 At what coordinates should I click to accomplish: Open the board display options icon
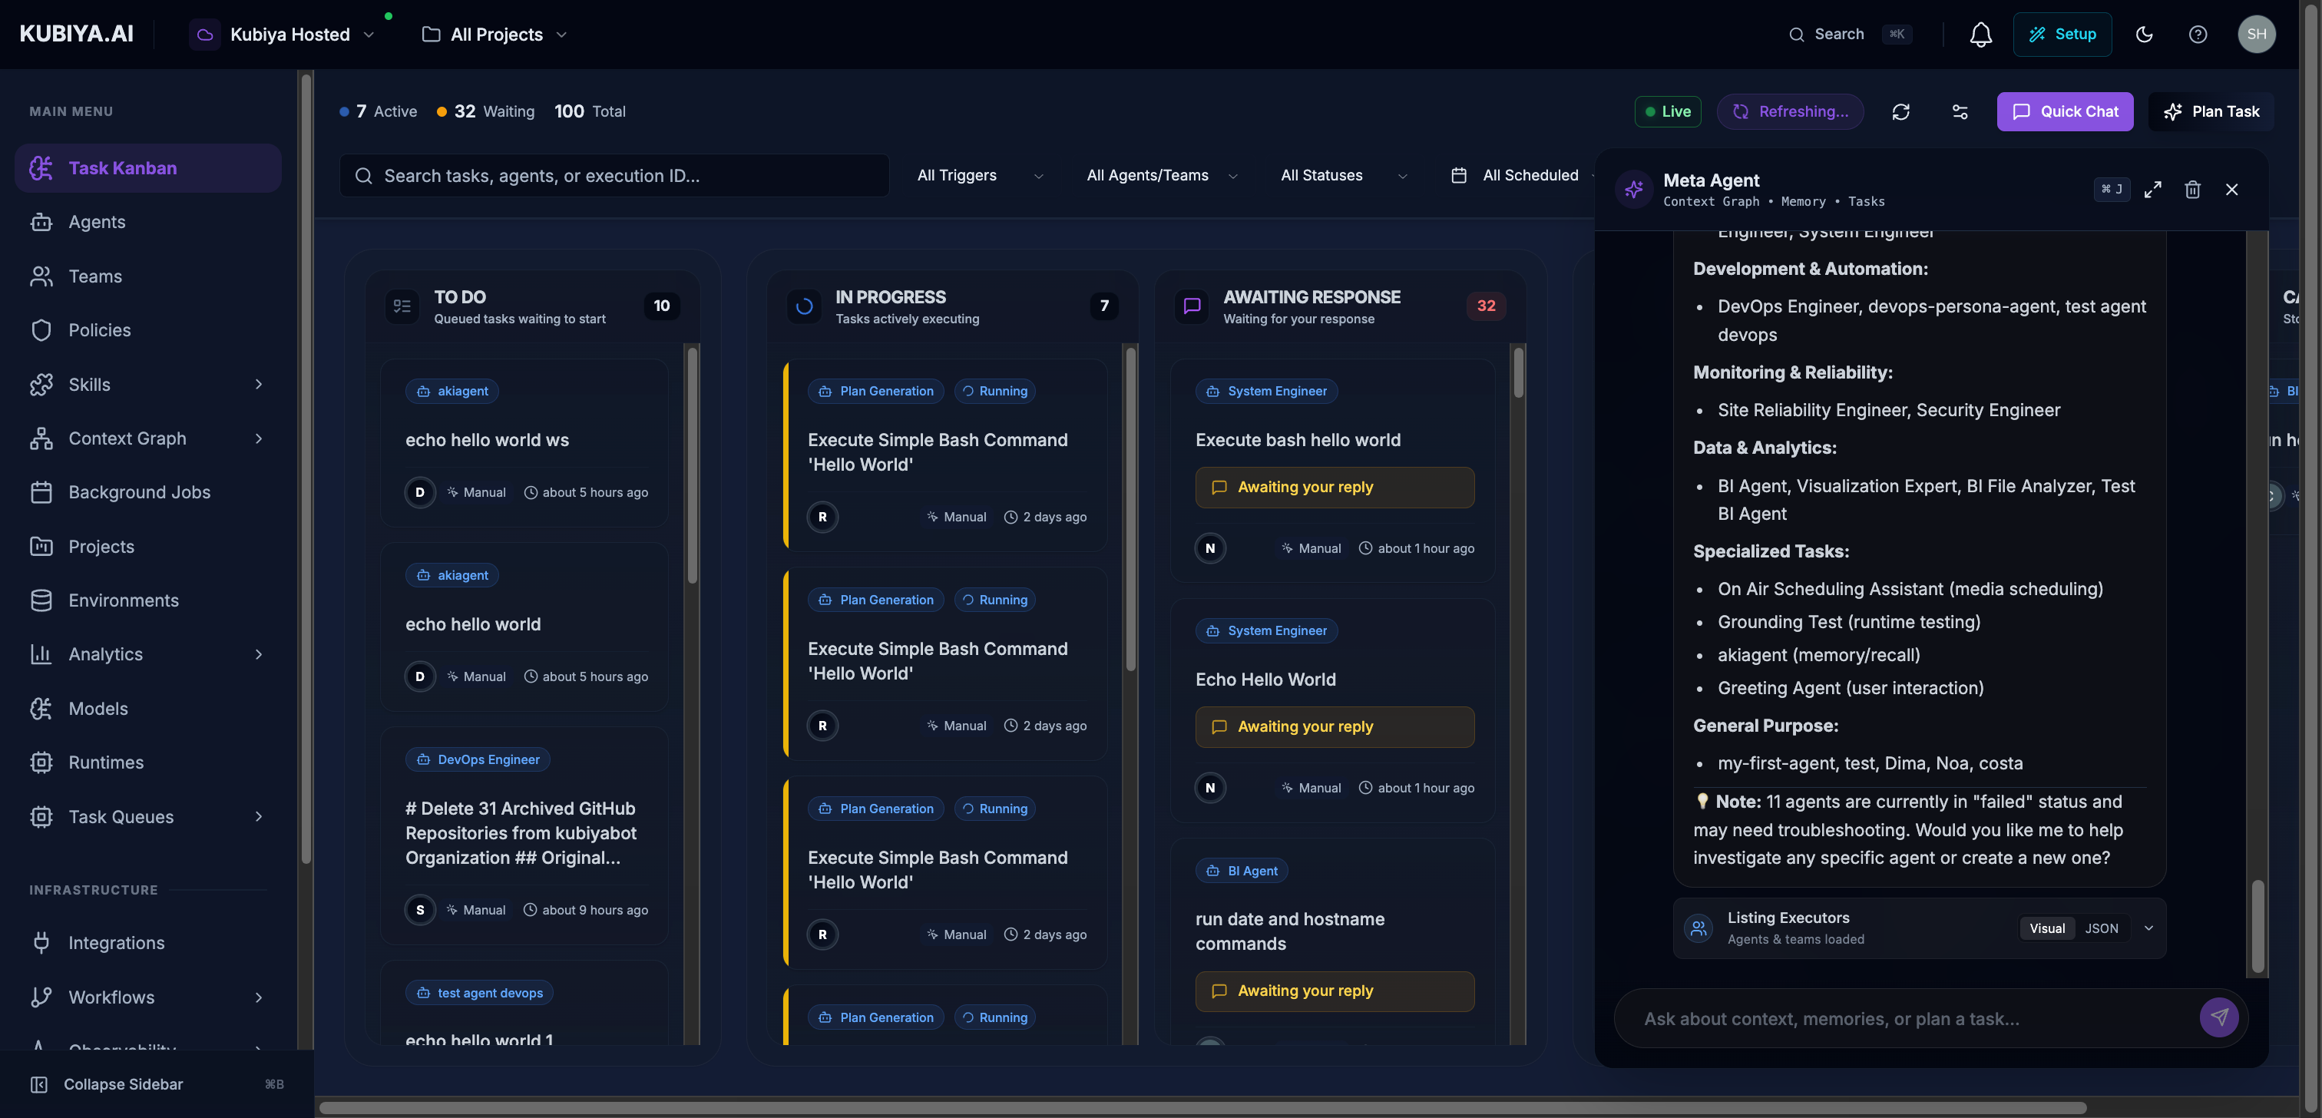click(x=1960, y=111)
